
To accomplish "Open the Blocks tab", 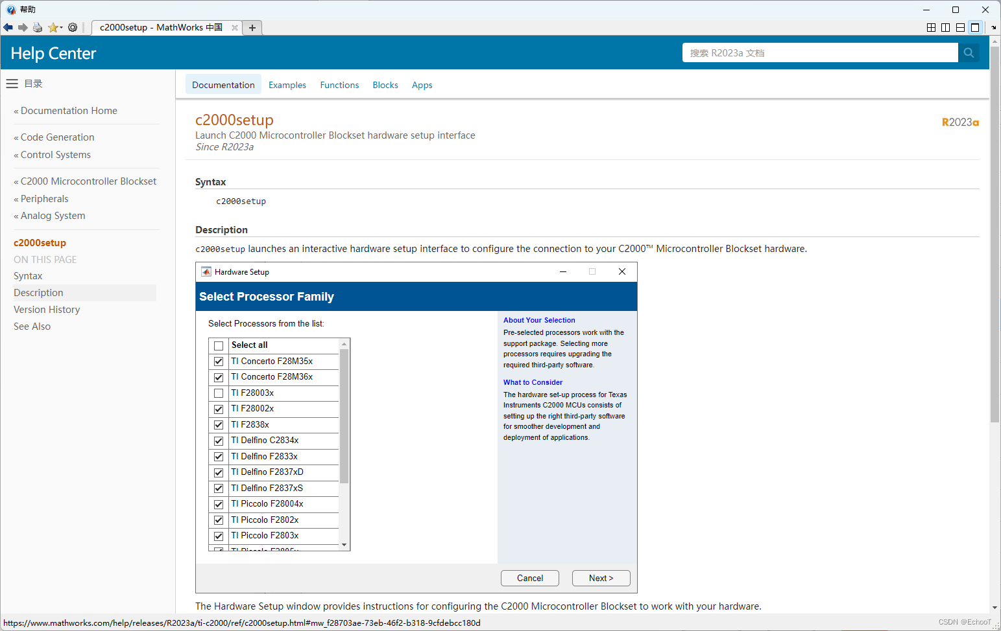I will click(385, 85).
